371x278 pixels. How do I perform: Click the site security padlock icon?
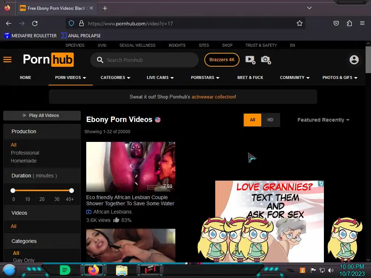(82, 23)
